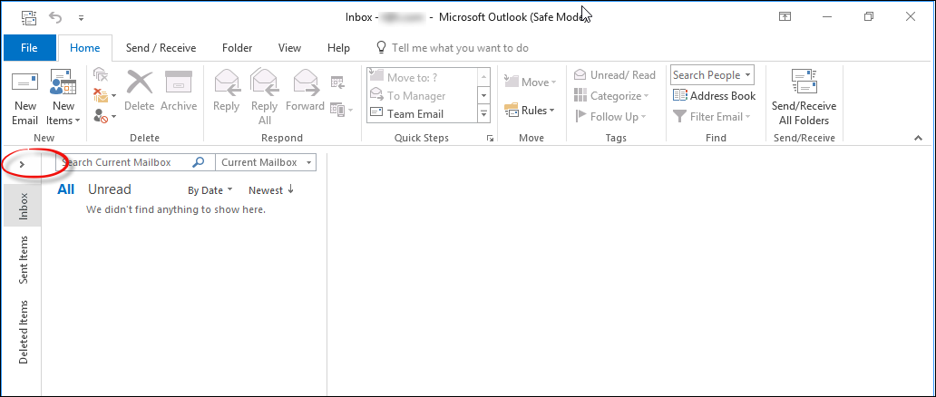This screenshot has width=936, height=397.
Task: Select Inbox in collapsed folder pane
Action: click(x=23, y=206)
